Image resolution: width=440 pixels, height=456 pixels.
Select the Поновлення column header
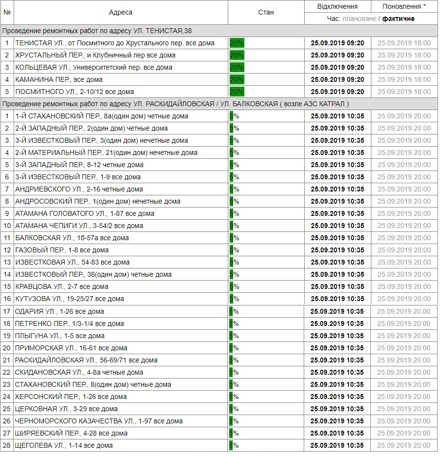click(x=404, y=6)
